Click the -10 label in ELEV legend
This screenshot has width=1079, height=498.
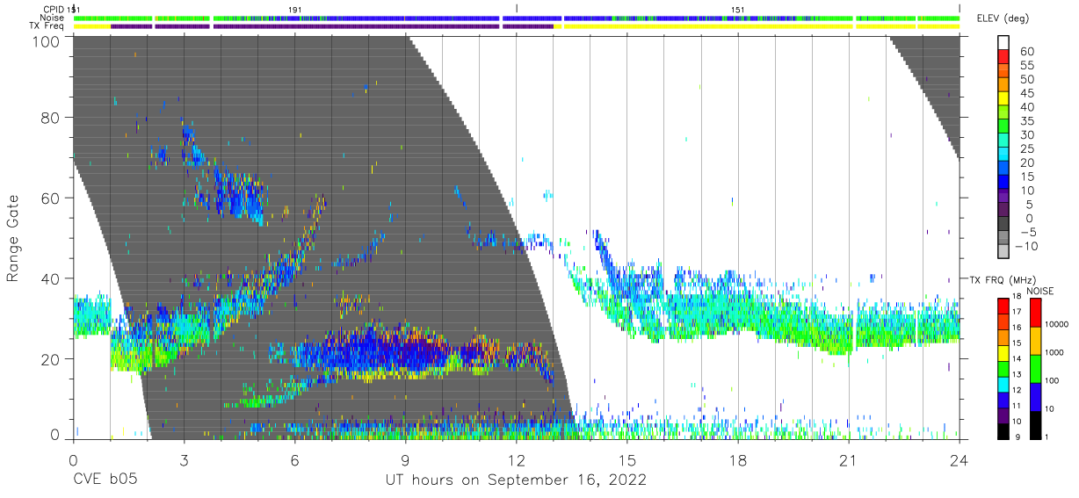pyautogui.click(x=1025, y=246)
